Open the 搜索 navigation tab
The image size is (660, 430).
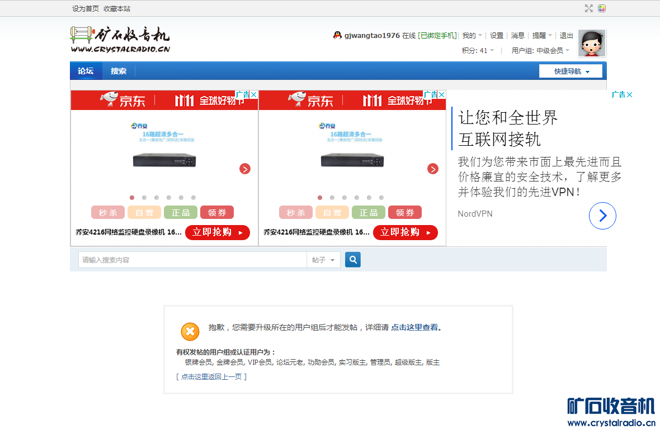[118, 71]
